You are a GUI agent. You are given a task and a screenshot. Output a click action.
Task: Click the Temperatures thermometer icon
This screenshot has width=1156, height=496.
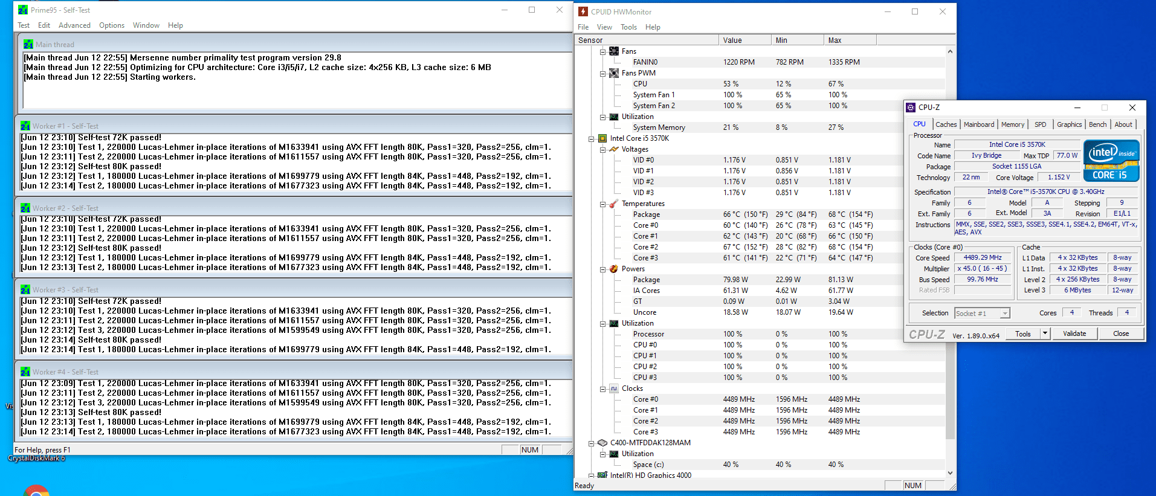[614, 204]
